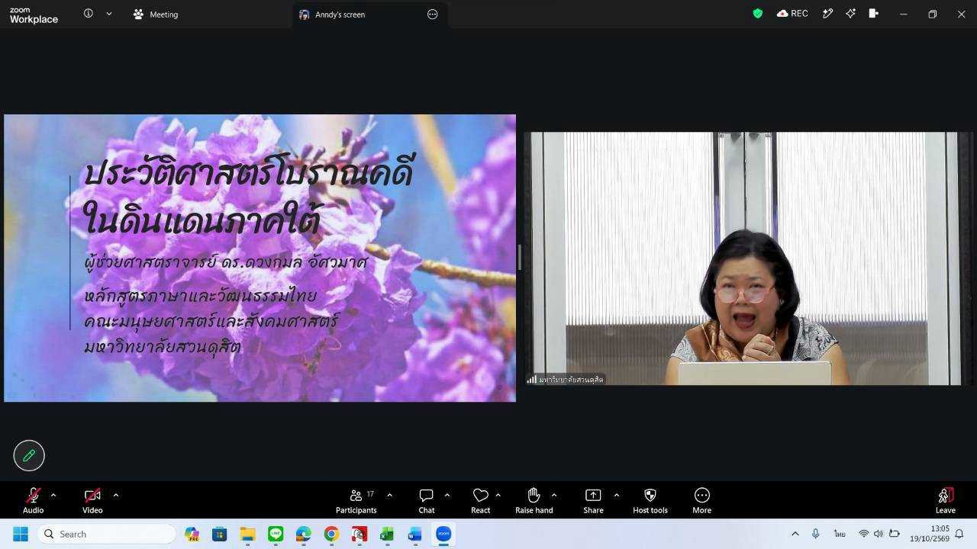The height and width of the screenshot is (549, 977).
Task: Toggle Raise hand
Action: 534,501
